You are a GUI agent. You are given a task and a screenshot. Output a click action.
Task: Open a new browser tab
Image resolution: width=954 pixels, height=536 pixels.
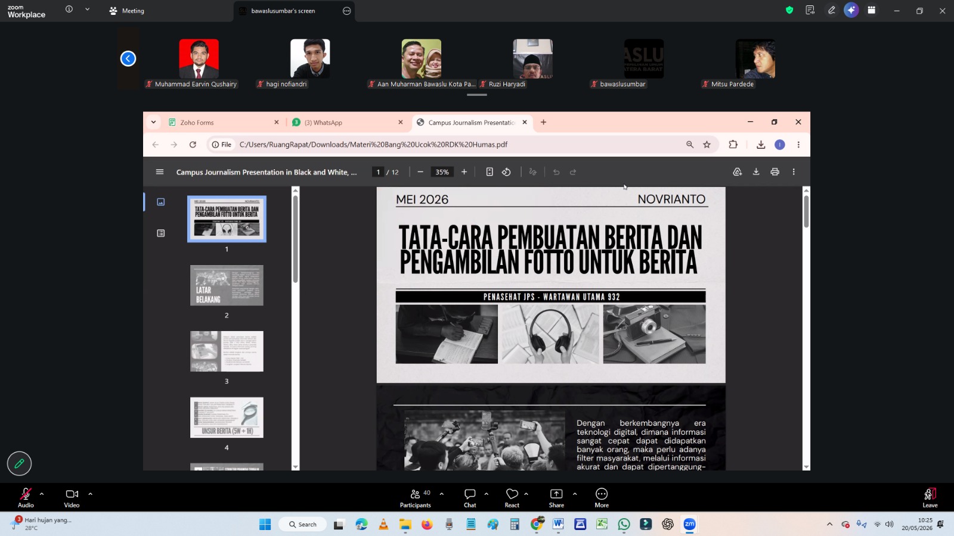click(x=543, y=122)
